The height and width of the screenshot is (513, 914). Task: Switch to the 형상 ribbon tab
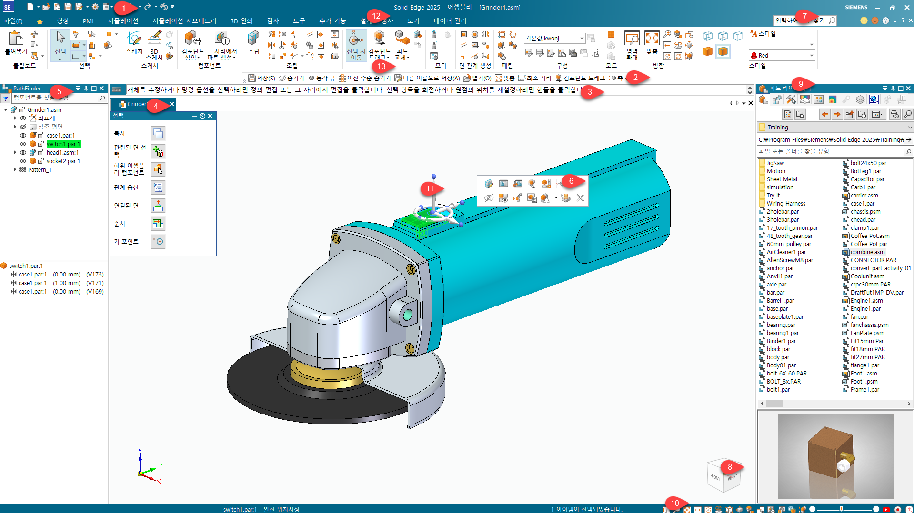tap(63, 21)
